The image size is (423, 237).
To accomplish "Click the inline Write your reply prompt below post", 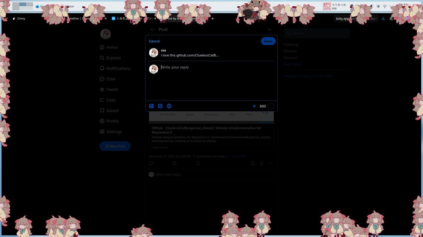I will (x=168, y=175).
